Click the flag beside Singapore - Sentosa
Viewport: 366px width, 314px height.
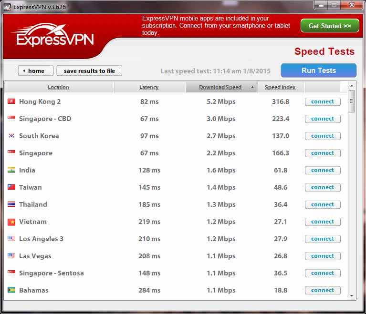tap(11, 273)
